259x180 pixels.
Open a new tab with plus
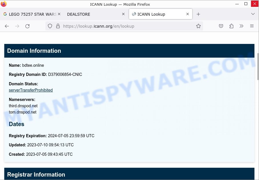(x=198, y=14)
